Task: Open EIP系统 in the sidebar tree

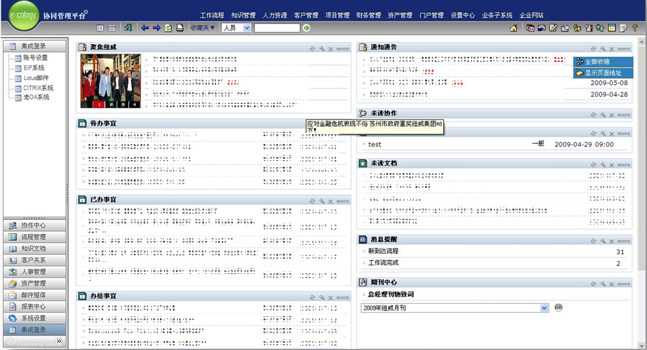Action: coord(34,68)
